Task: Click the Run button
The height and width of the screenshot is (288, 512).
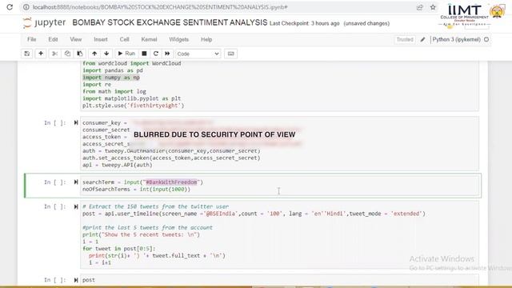Action: tap(126, 54)
